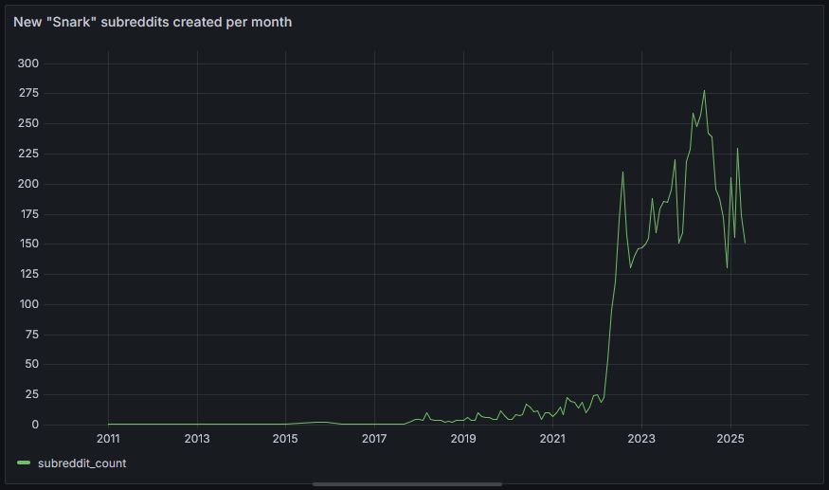Toggle the subreddit_count legend series
829x490 pixels.
81,463
